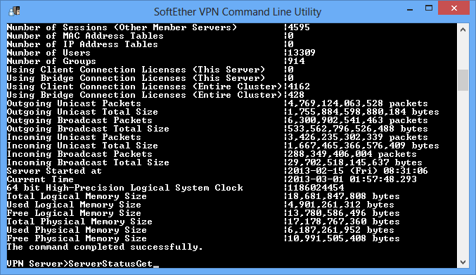
Task: Click the 'Current Time' row label
Action: coord(40,179)
